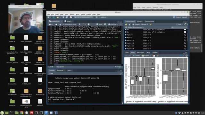205x115 pixels.
Task: Click the Save workspace icon in Environment pane
Action: [129, 24]
